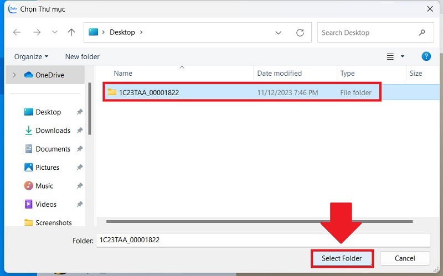Open Downloads in the sidebar
This screenshot has height=276, width=443.
pos(53,131)
